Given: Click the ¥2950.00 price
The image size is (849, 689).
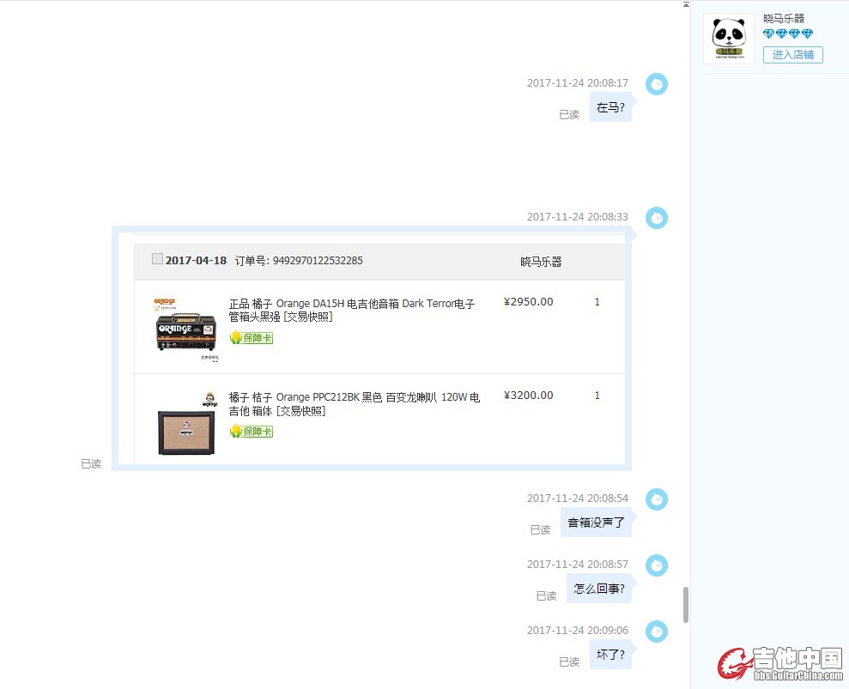Looking at the screenshot, I should pos(529,302).
